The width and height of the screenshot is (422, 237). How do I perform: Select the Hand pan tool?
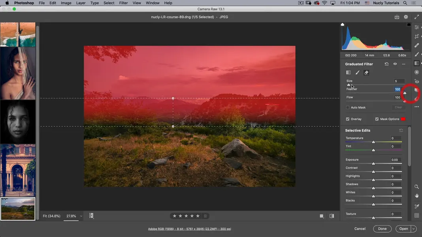[416, 196]
